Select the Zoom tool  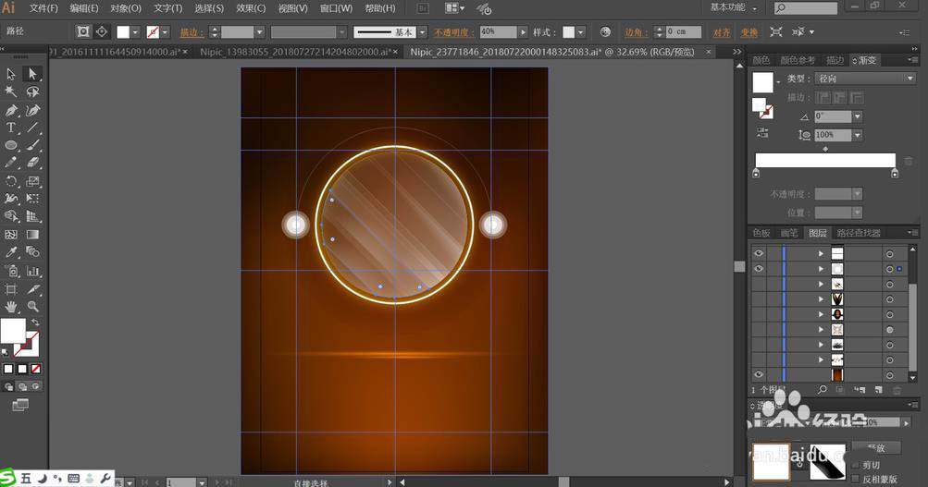(x=32, y=307)
